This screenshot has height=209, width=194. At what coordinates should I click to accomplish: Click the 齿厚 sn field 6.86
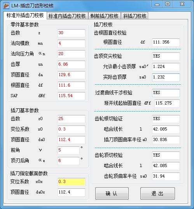[72, 64]
